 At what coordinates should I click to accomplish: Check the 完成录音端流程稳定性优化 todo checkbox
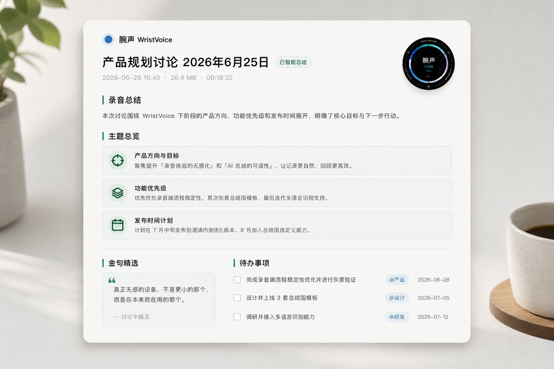click(x=237, y=279)
